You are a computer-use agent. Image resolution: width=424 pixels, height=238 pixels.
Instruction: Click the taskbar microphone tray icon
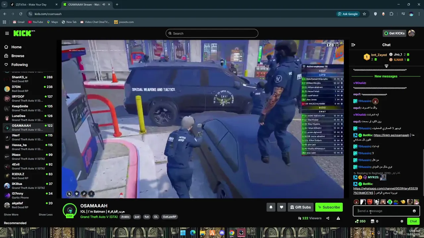click(x=379, y=233)
